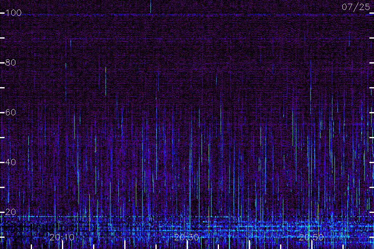Select the 20:10 time label
374x249 pixels.
tap(62, 237)
